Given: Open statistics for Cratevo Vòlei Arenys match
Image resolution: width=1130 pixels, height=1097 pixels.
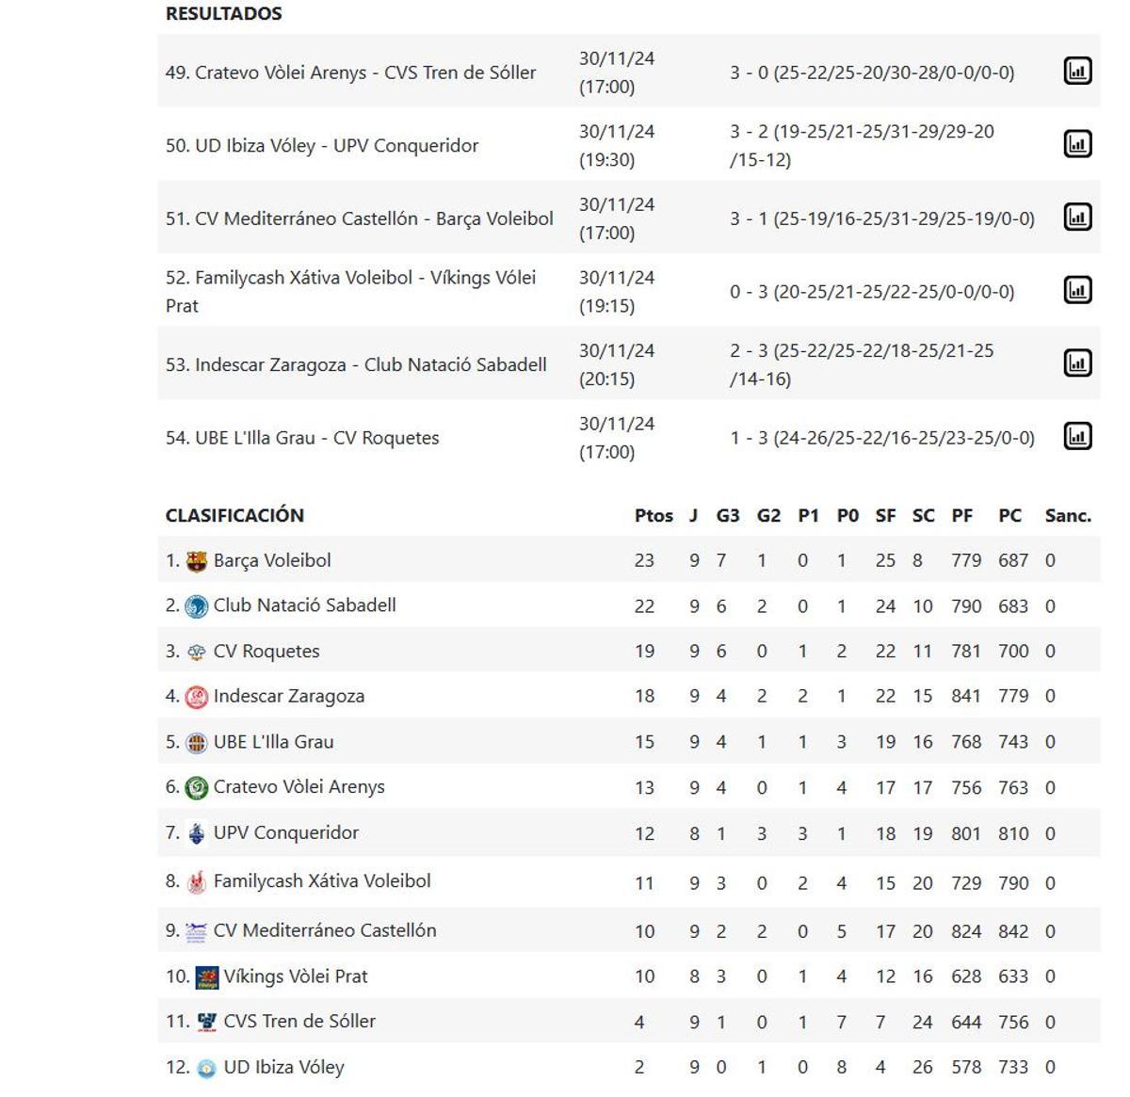Looking at the screenshot, I should [x=1077, y=71].
